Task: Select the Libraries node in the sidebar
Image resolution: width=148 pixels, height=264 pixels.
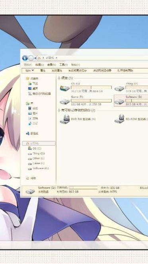Action: point(29,103)
